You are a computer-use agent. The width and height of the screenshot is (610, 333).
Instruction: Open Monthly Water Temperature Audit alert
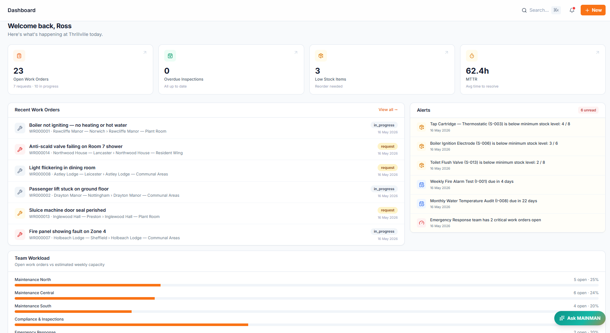(x=508, y=204)
